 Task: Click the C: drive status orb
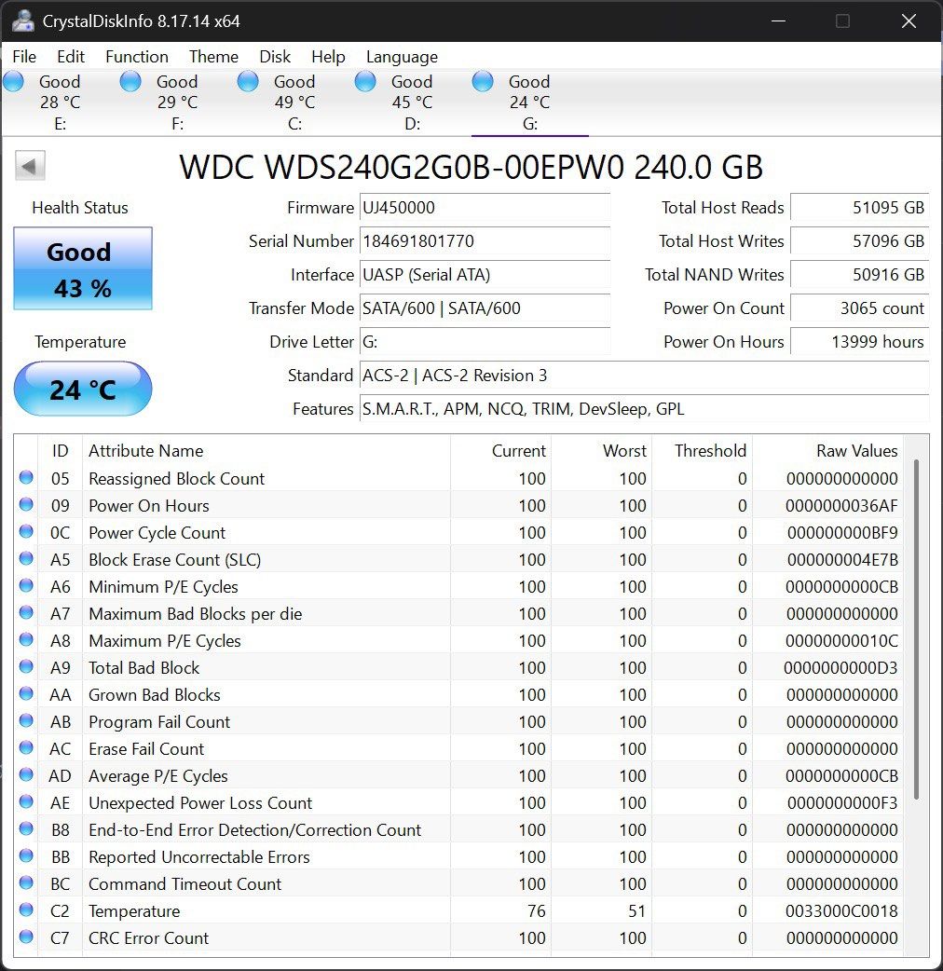click(249, 82)
